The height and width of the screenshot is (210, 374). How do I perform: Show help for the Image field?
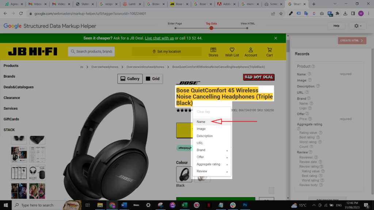click(310, 80)
